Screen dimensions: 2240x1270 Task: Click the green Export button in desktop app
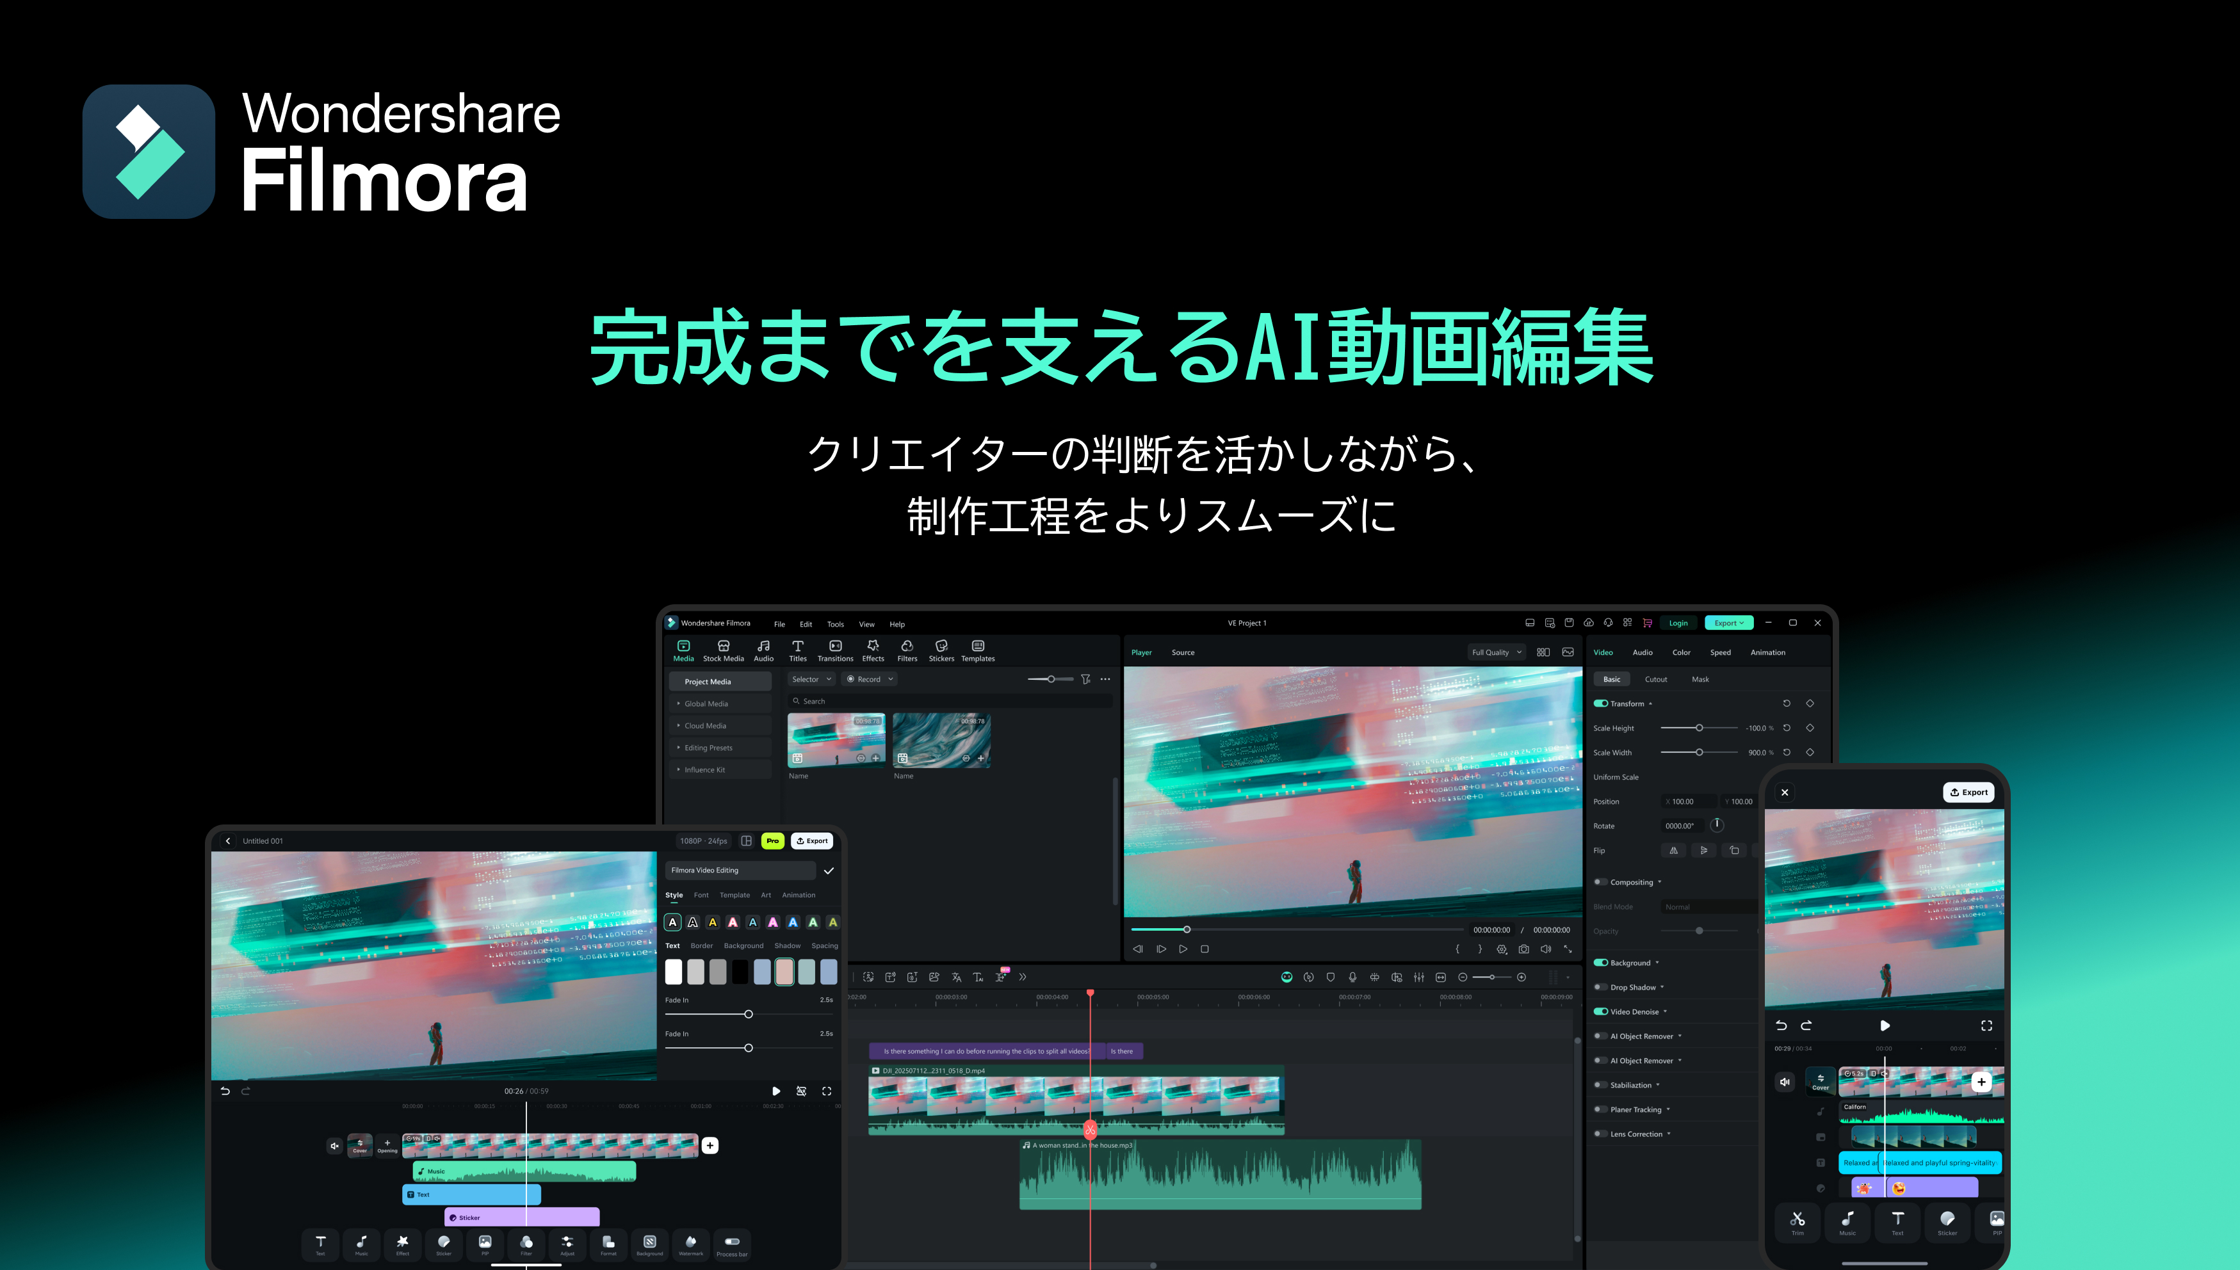coord(1728,623)
